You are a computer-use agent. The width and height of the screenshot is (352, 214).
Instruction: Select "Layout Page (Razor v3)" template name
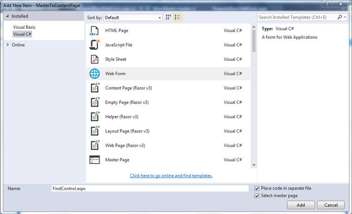point(127,131)
